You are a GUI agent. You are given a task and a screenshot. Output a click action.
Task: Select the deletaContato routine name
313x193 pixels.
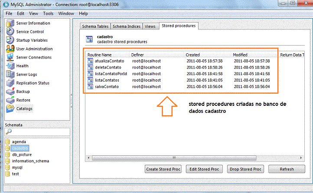click(x=108, y=67)
